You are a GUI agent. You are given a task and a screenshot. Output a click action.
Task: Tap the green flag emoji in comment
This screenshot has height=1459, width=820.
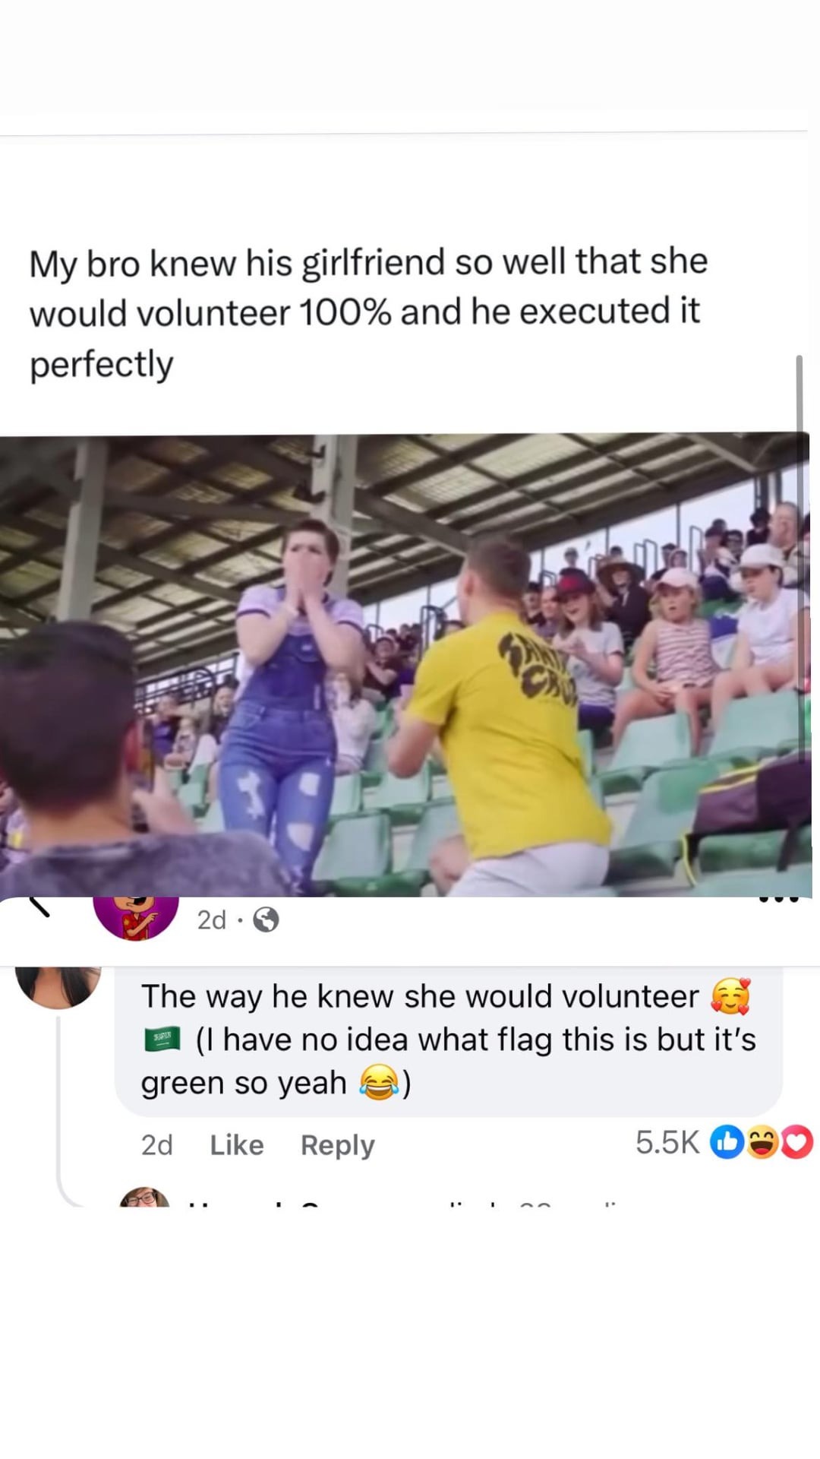coord(162,1039)
